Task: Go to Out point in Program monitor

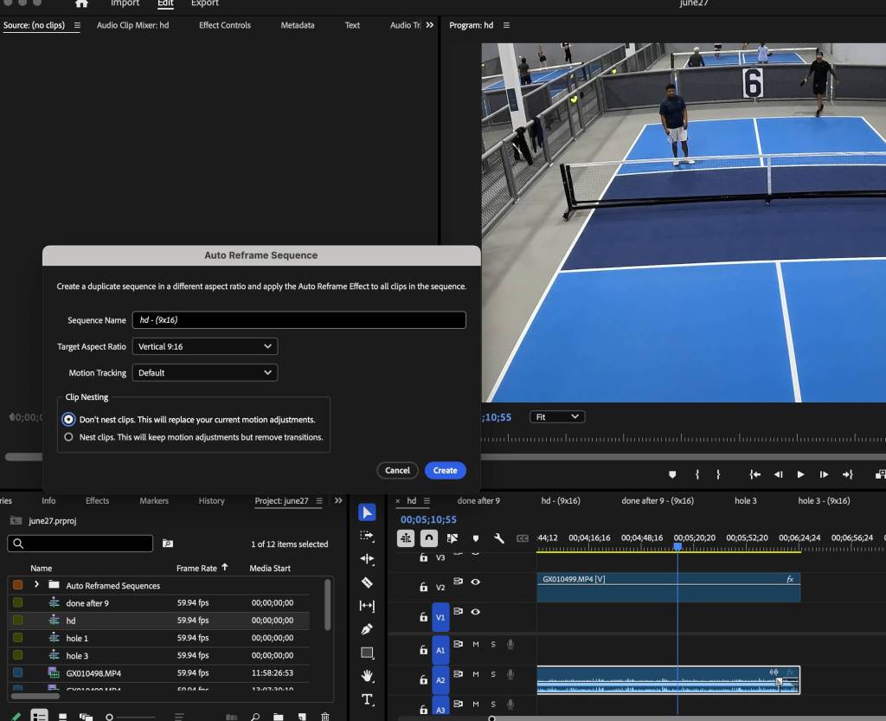Action: pyautogui.click(x=848, y=474)
